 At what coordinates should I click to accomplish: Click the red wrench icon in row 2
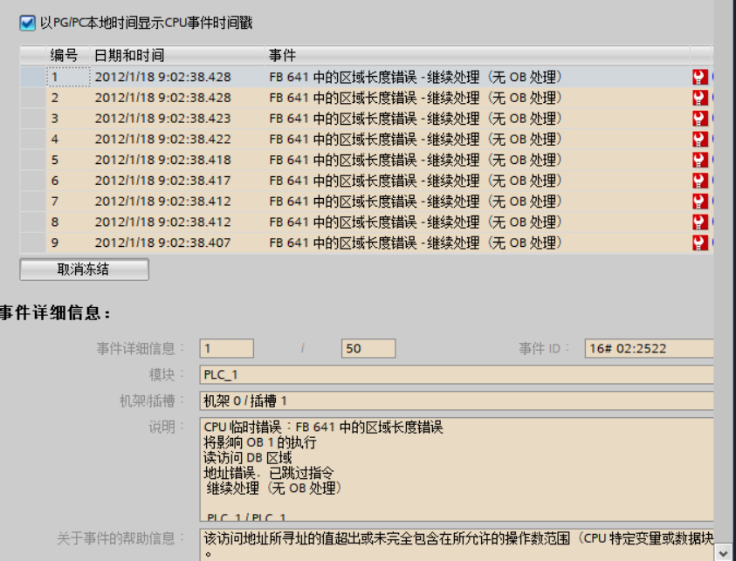pos(699,98)
